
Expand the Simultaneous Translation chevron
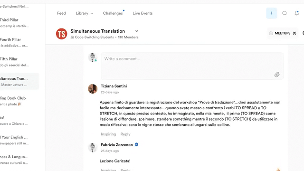(x=137, y=31)
